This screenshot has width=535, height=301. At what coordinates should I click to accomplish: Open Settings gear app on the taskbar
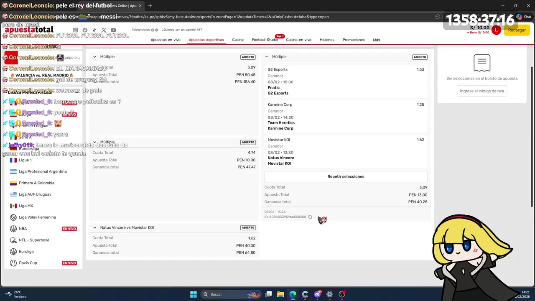pyautogui.click(x=329, y=294)
